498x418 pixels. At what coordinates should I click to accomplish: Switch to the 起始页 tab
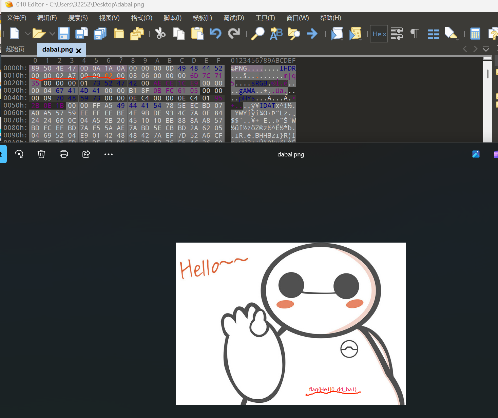[15, 49]
